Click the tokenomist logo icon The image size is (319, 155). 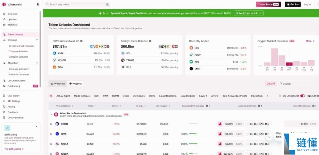point(4,4)
